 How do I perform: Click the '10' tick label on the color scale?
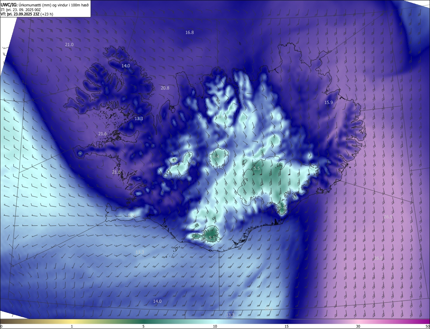[215, 326]
